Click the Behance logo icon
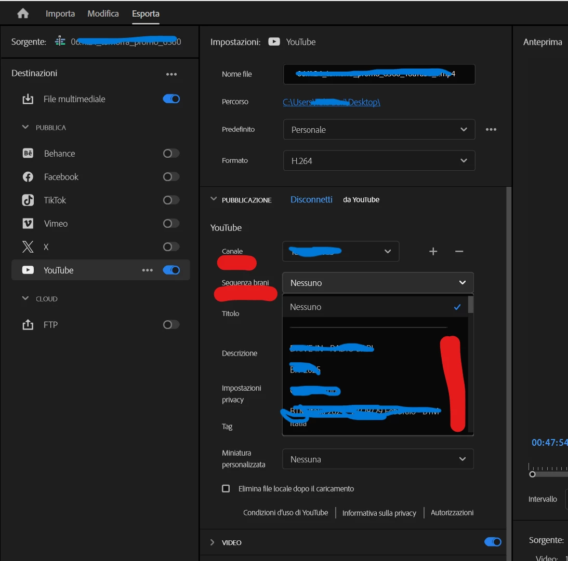 28,154
